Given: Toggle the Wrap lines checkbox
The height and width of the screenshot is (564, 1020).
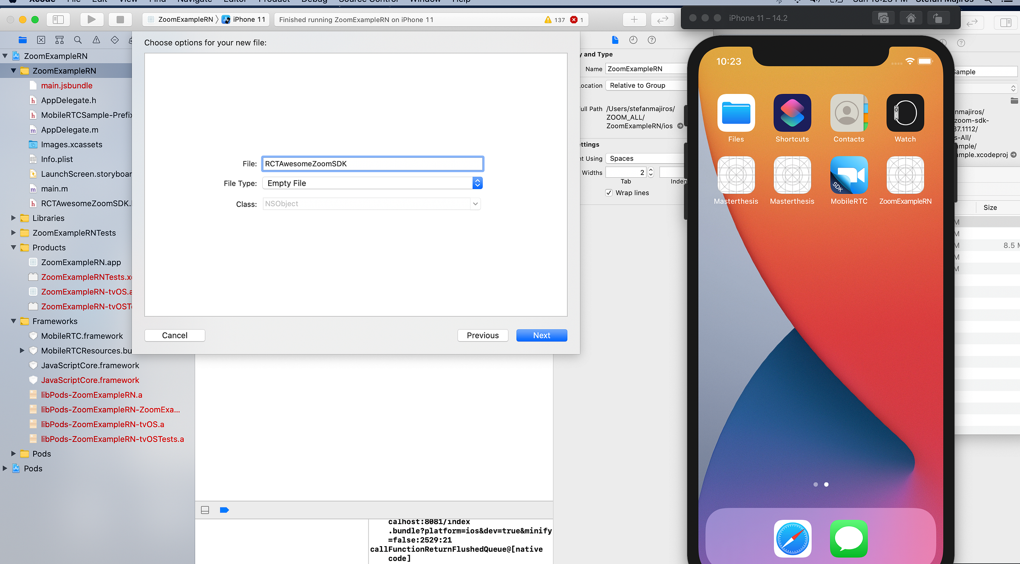Looking at the screenshot, I should pos(609,193).
